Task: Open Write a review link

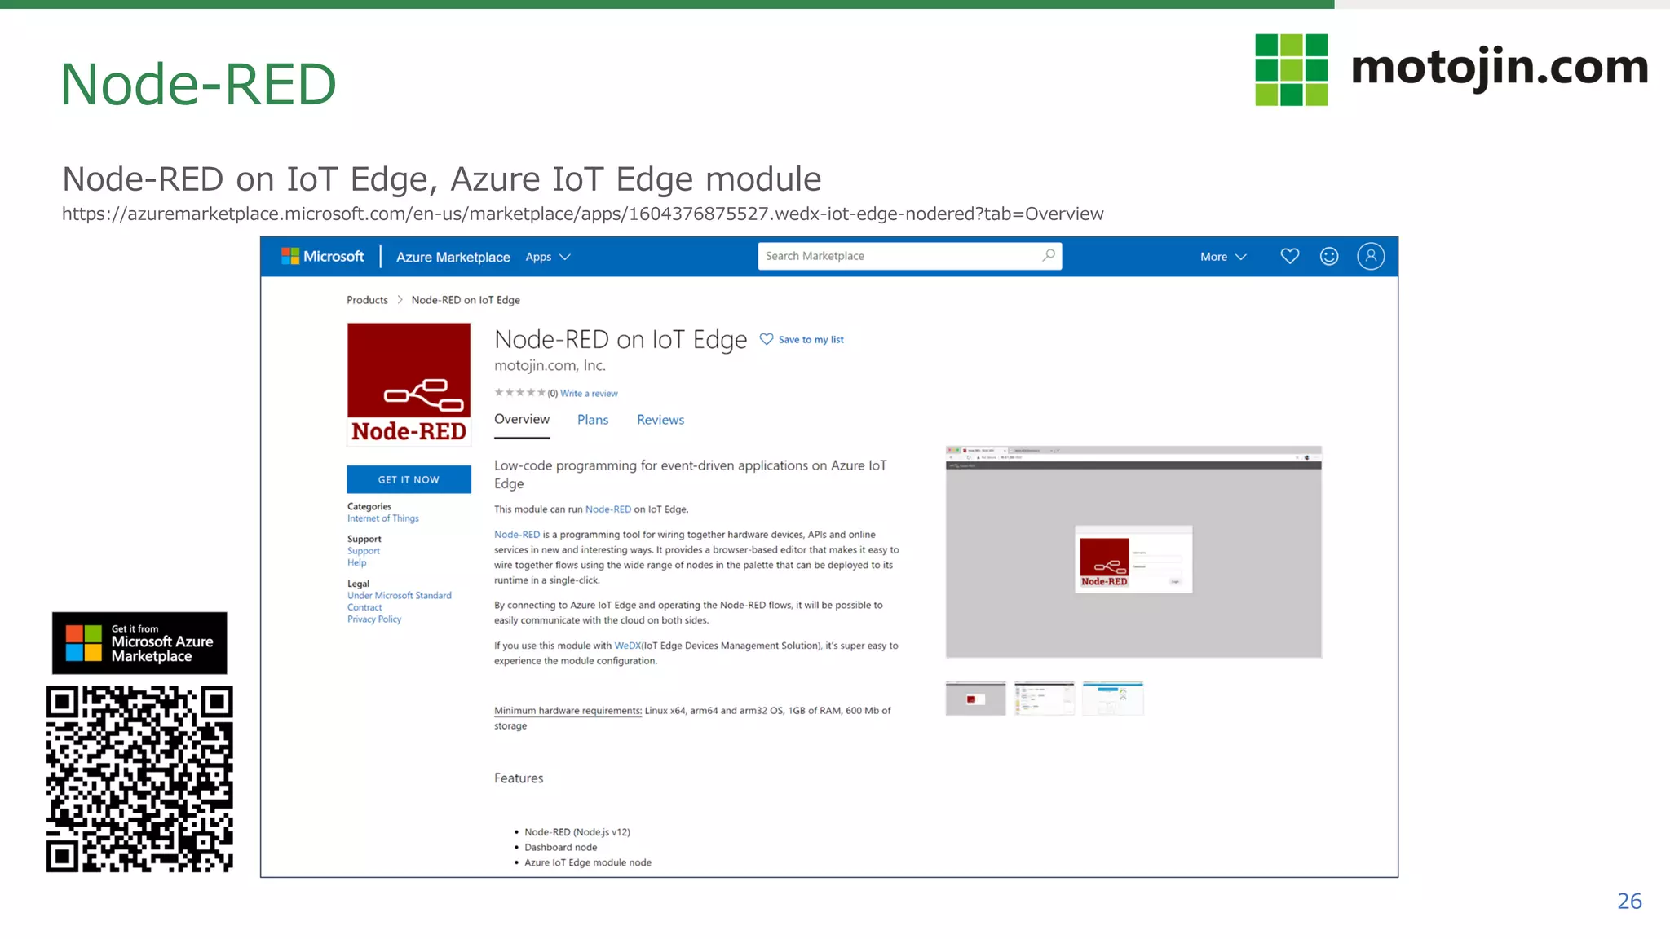Action: pos(589,393)
